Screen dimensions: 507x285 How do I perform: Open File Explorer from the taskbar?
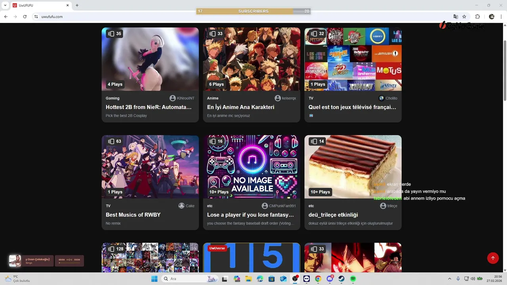pos(248,279)
